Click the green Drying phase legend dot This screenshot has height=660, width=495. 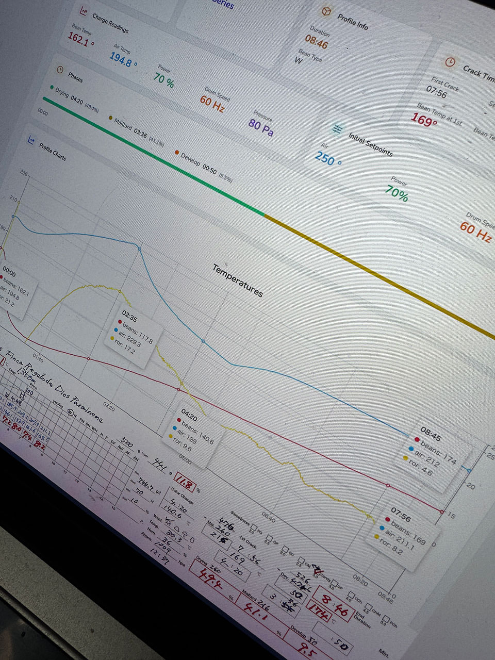click(52, 88)
